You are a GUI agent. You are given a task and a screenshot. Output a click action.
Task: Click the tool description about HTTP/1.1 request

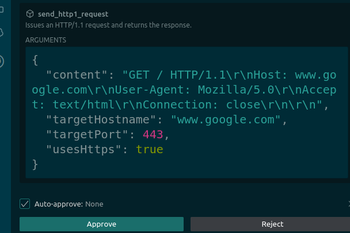108,25
